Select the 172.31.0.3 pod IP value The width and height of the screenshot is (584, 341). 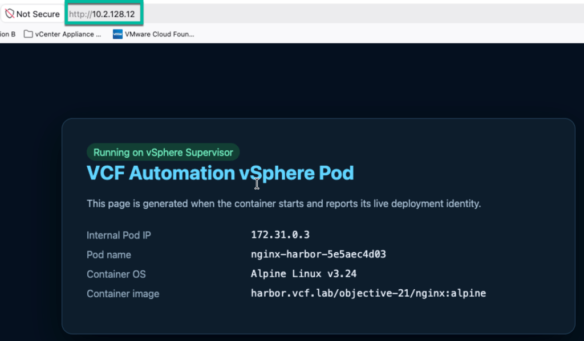tap(280, 235)
